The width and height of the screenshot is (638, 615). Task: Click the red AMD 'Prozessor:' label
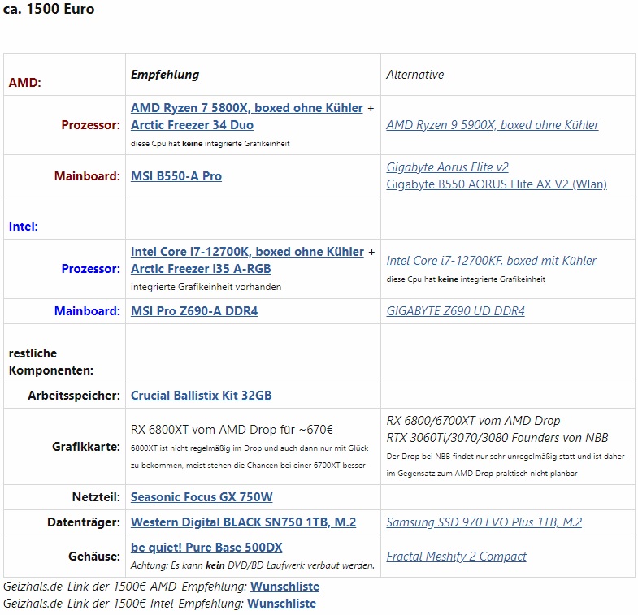coord(91,125)
